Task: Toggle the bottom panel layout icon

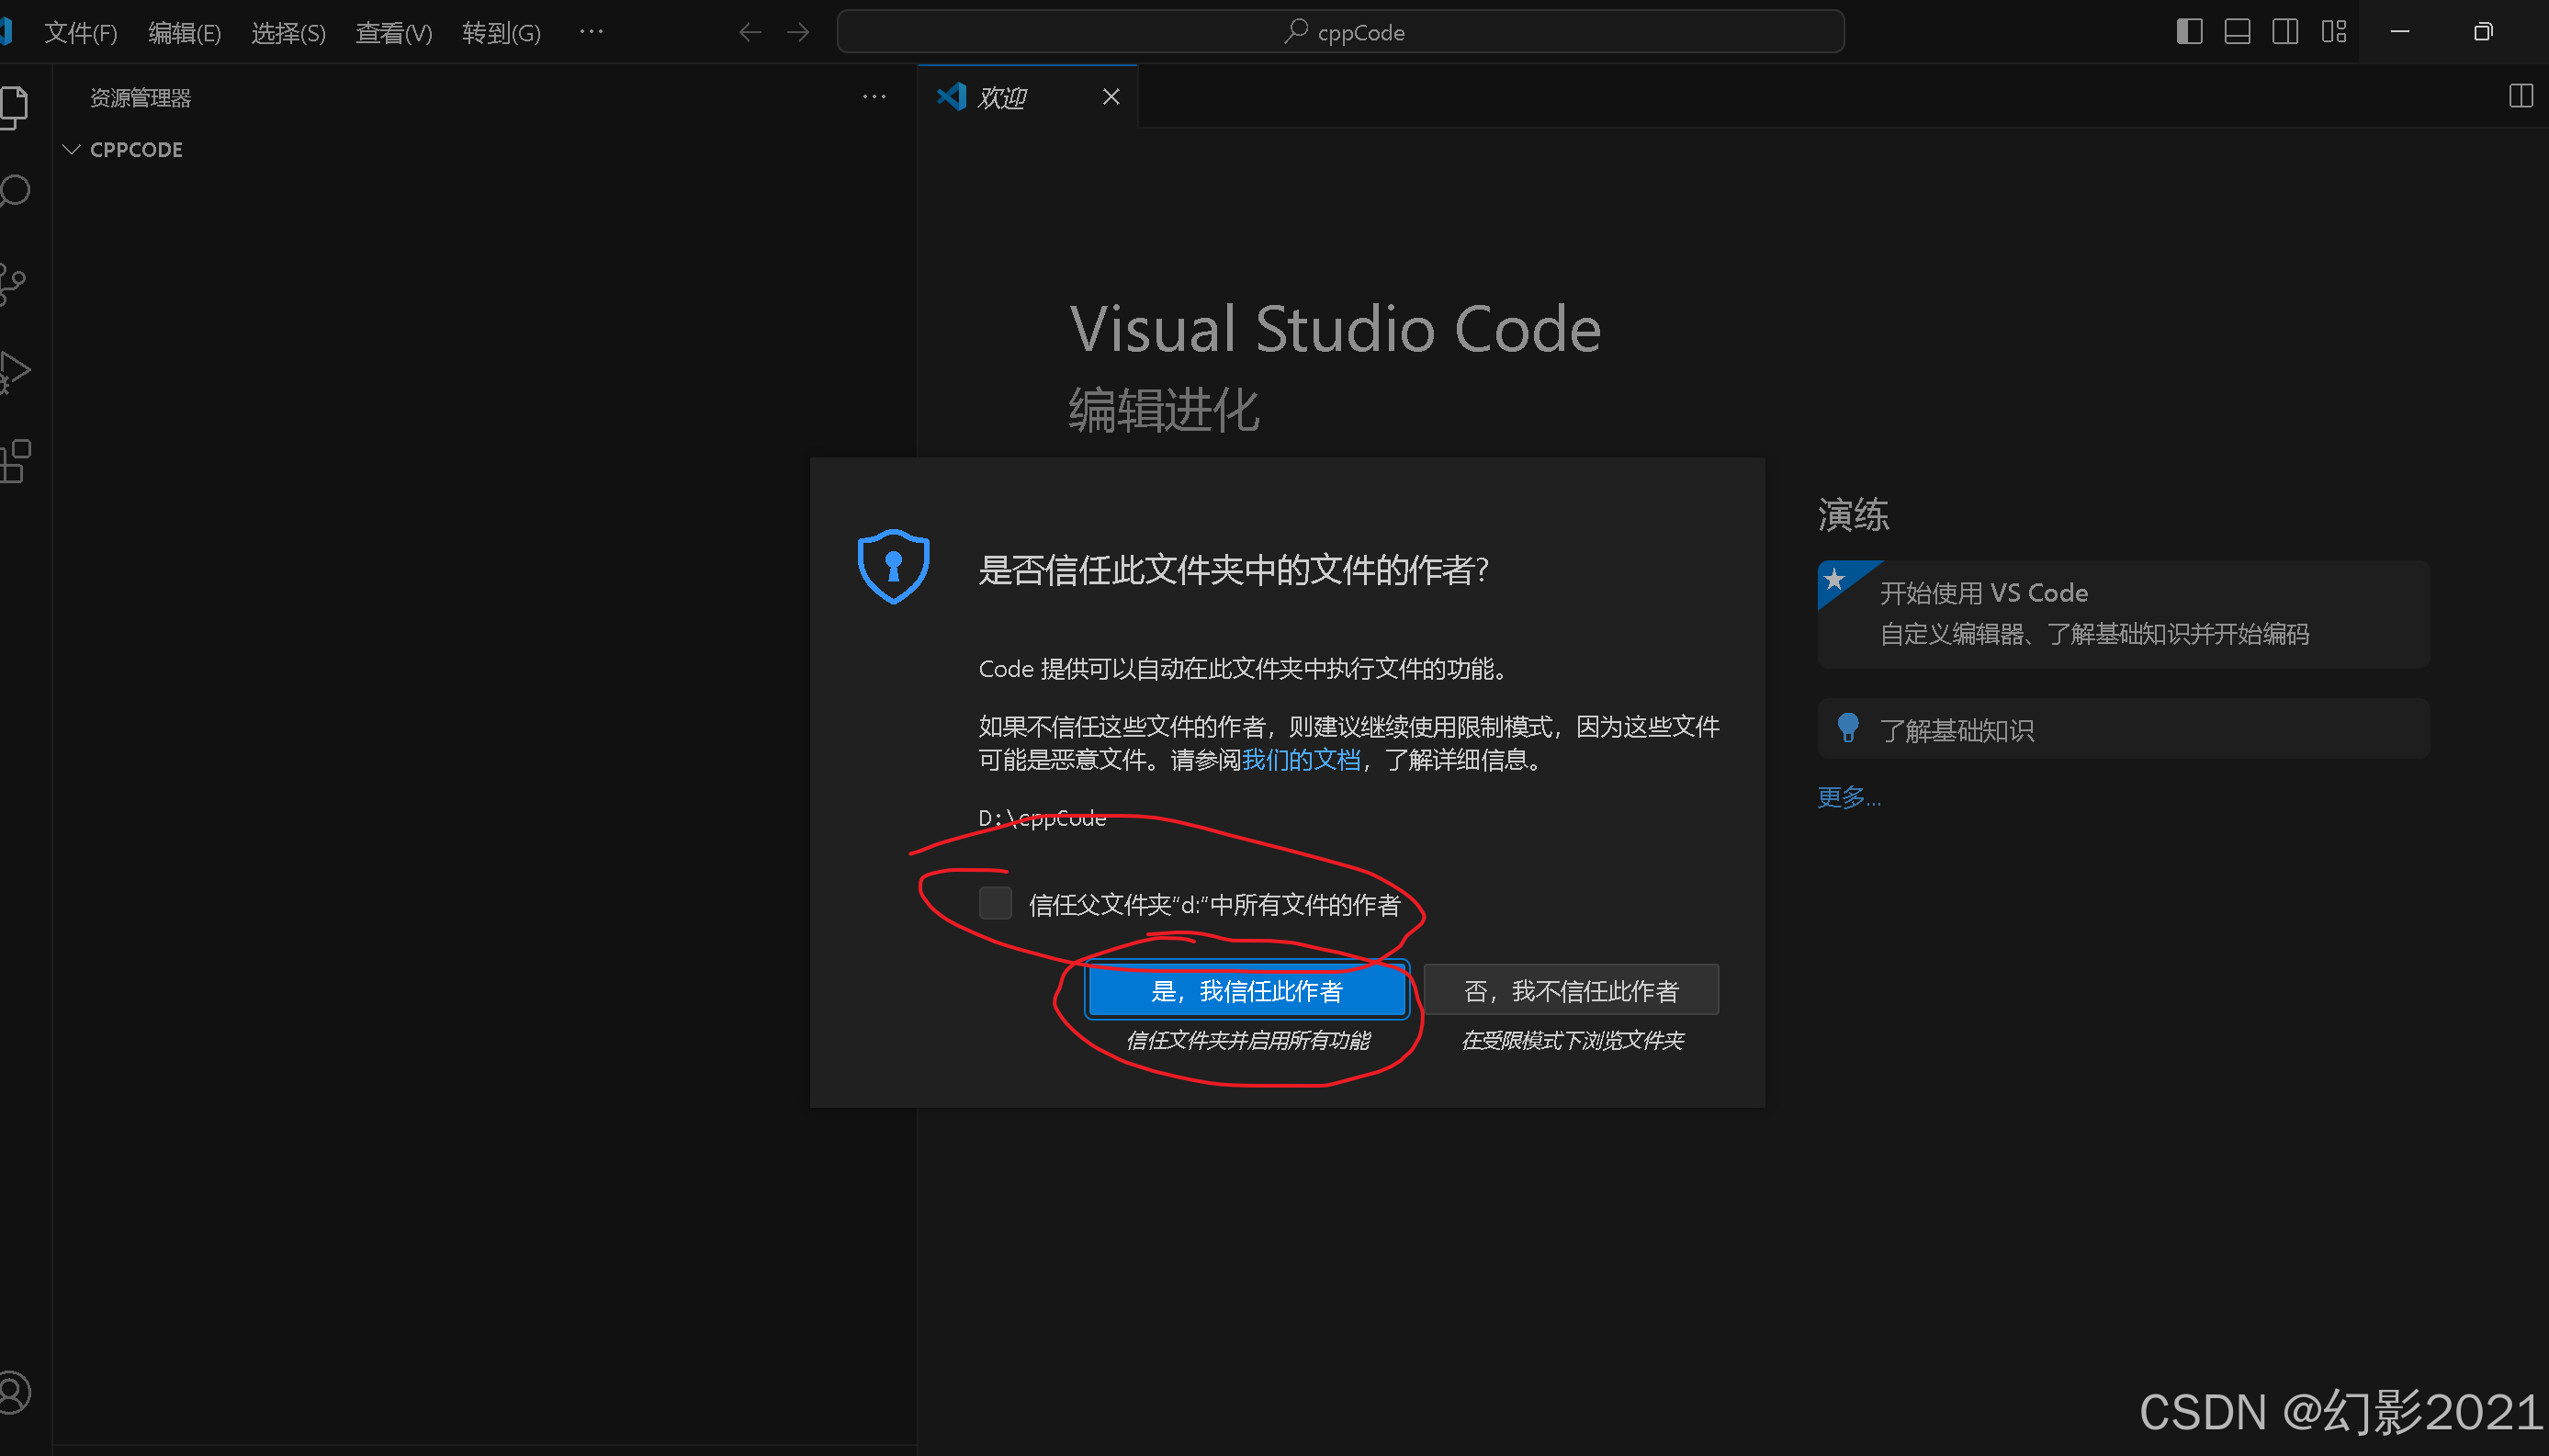Action: point(2237,32)
